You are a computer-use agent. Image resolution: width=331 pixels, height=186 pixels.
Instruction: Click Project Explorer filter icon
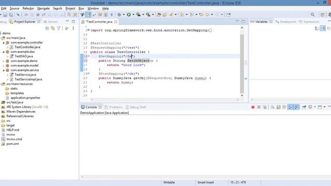[x=58, y=28]
